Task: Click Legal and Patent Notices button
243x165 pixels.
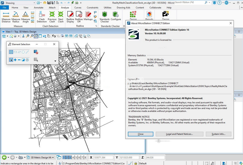Action: (x=179, y=134)
